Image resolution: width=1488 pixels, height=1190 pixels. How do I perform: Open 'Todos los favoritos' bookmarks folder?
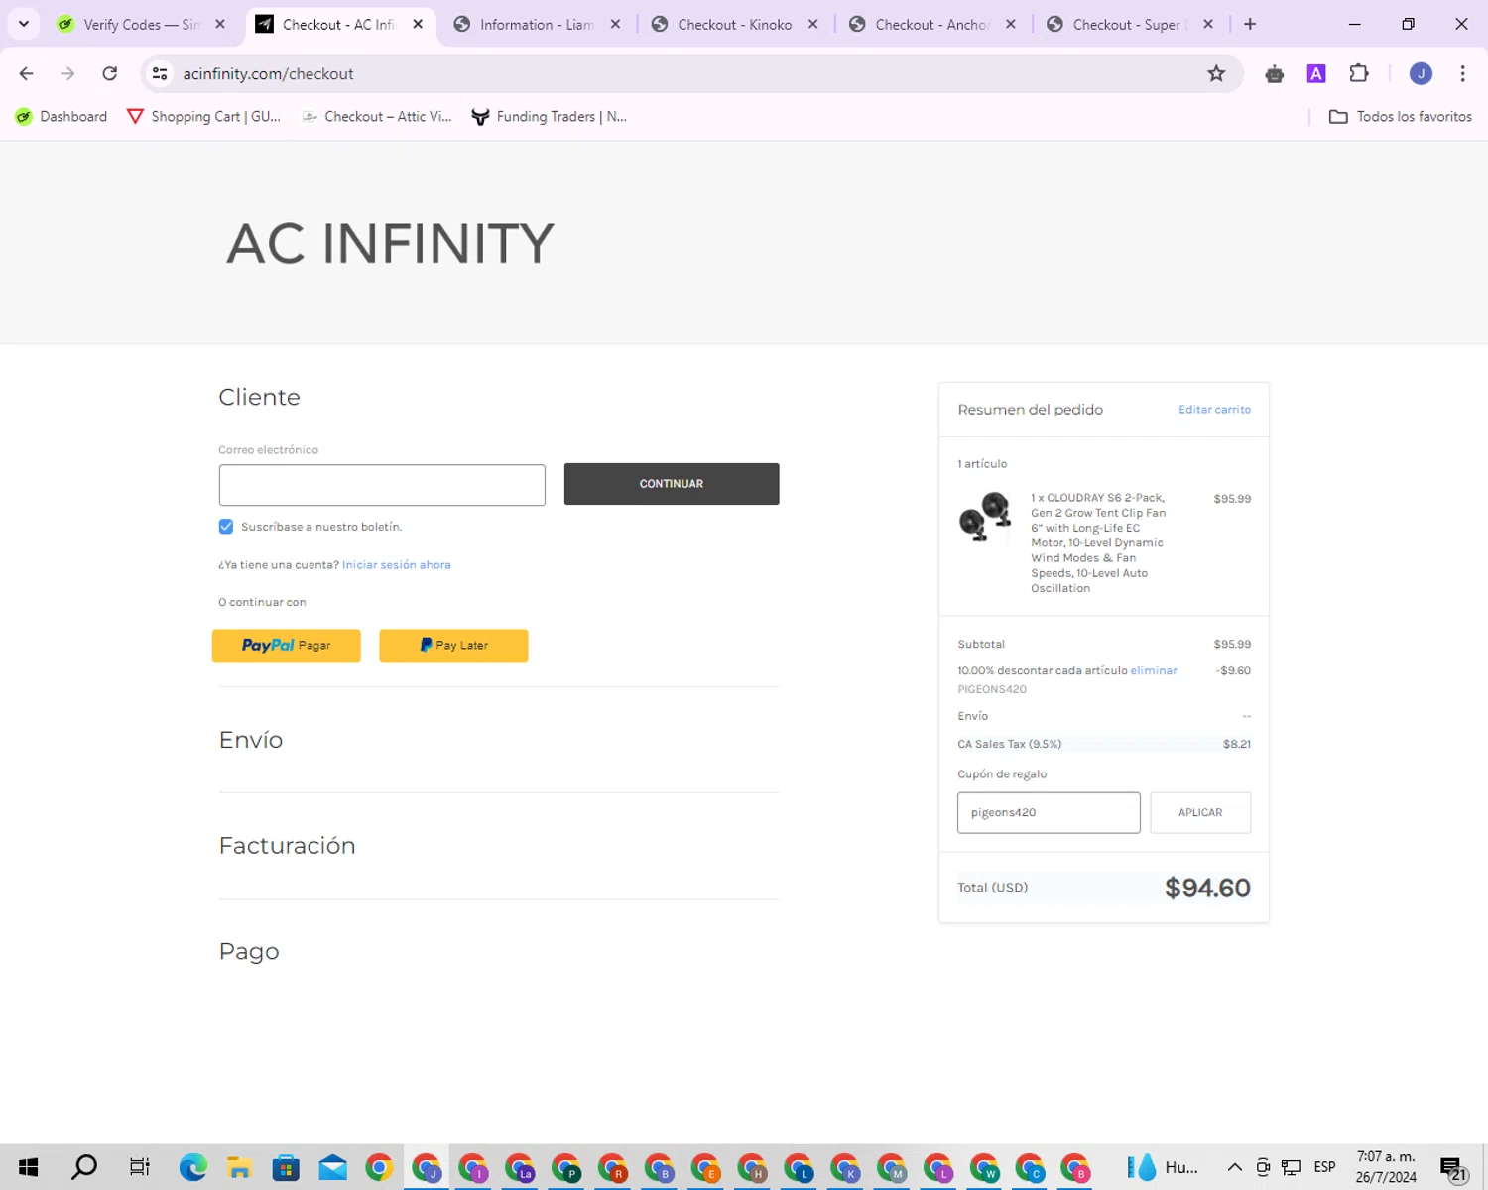(x=1401, y=116)
